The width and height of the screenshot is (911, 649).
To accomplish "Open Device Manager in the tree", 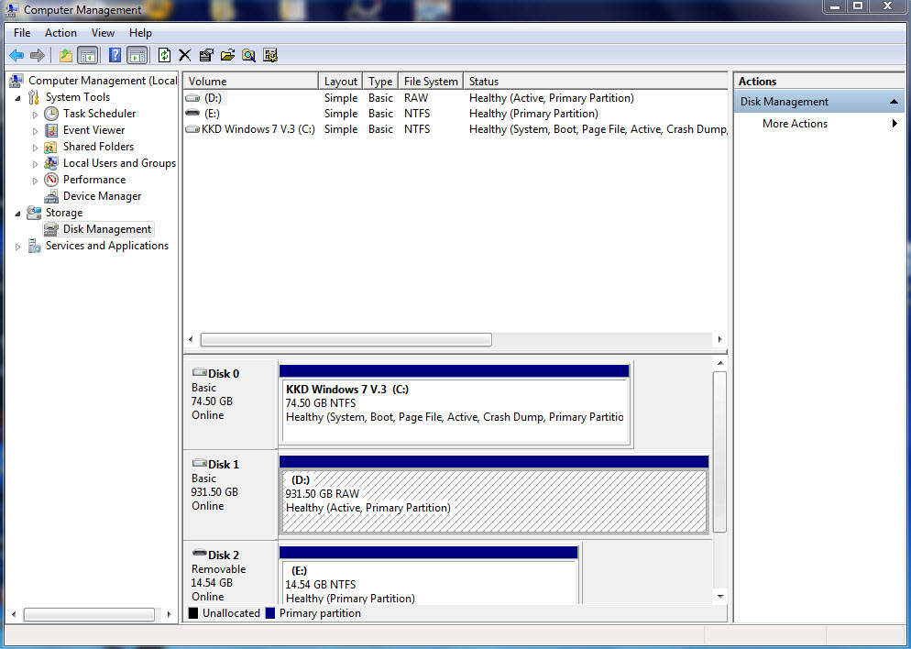I will (x=103, y=196).
